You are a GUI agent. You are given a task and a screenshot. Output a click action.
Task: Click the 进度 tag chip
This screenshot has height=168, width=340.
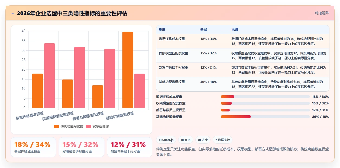click(x=203, y=140)
